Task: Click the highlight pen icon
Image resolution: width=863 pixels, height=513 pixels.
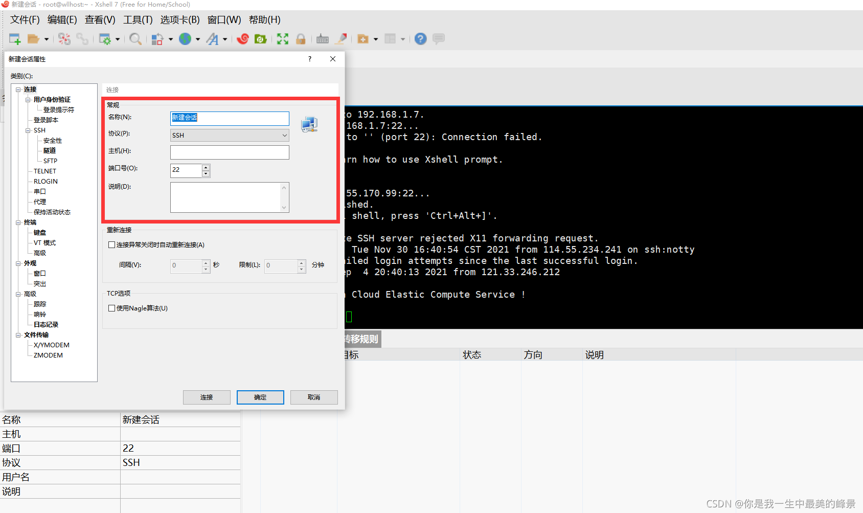Action: click(x=342, y=39)
